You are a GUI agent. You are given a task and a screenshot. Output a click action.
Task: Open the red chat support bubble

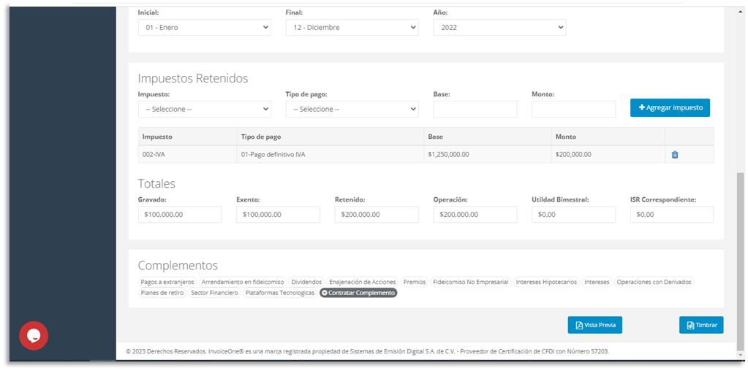34,336
